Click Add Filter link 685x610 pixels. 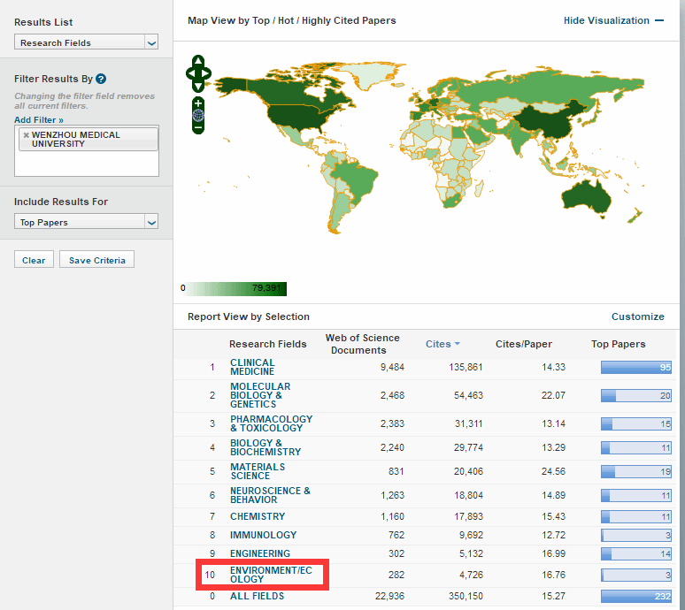tap(39, 119)
